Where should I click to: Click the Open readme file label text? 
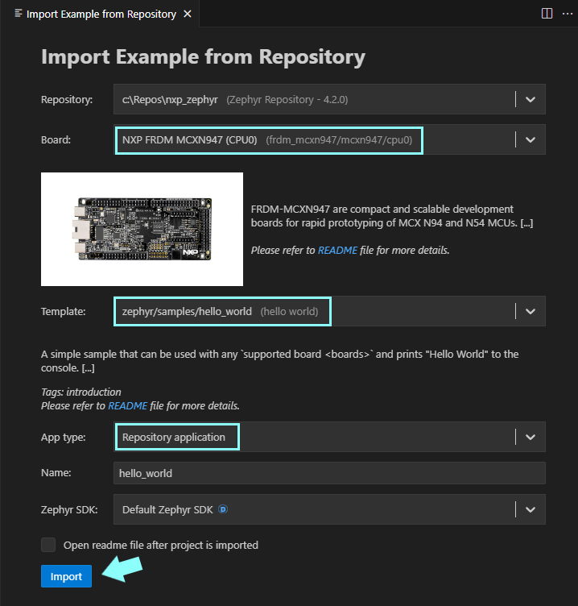pos(161,546)
